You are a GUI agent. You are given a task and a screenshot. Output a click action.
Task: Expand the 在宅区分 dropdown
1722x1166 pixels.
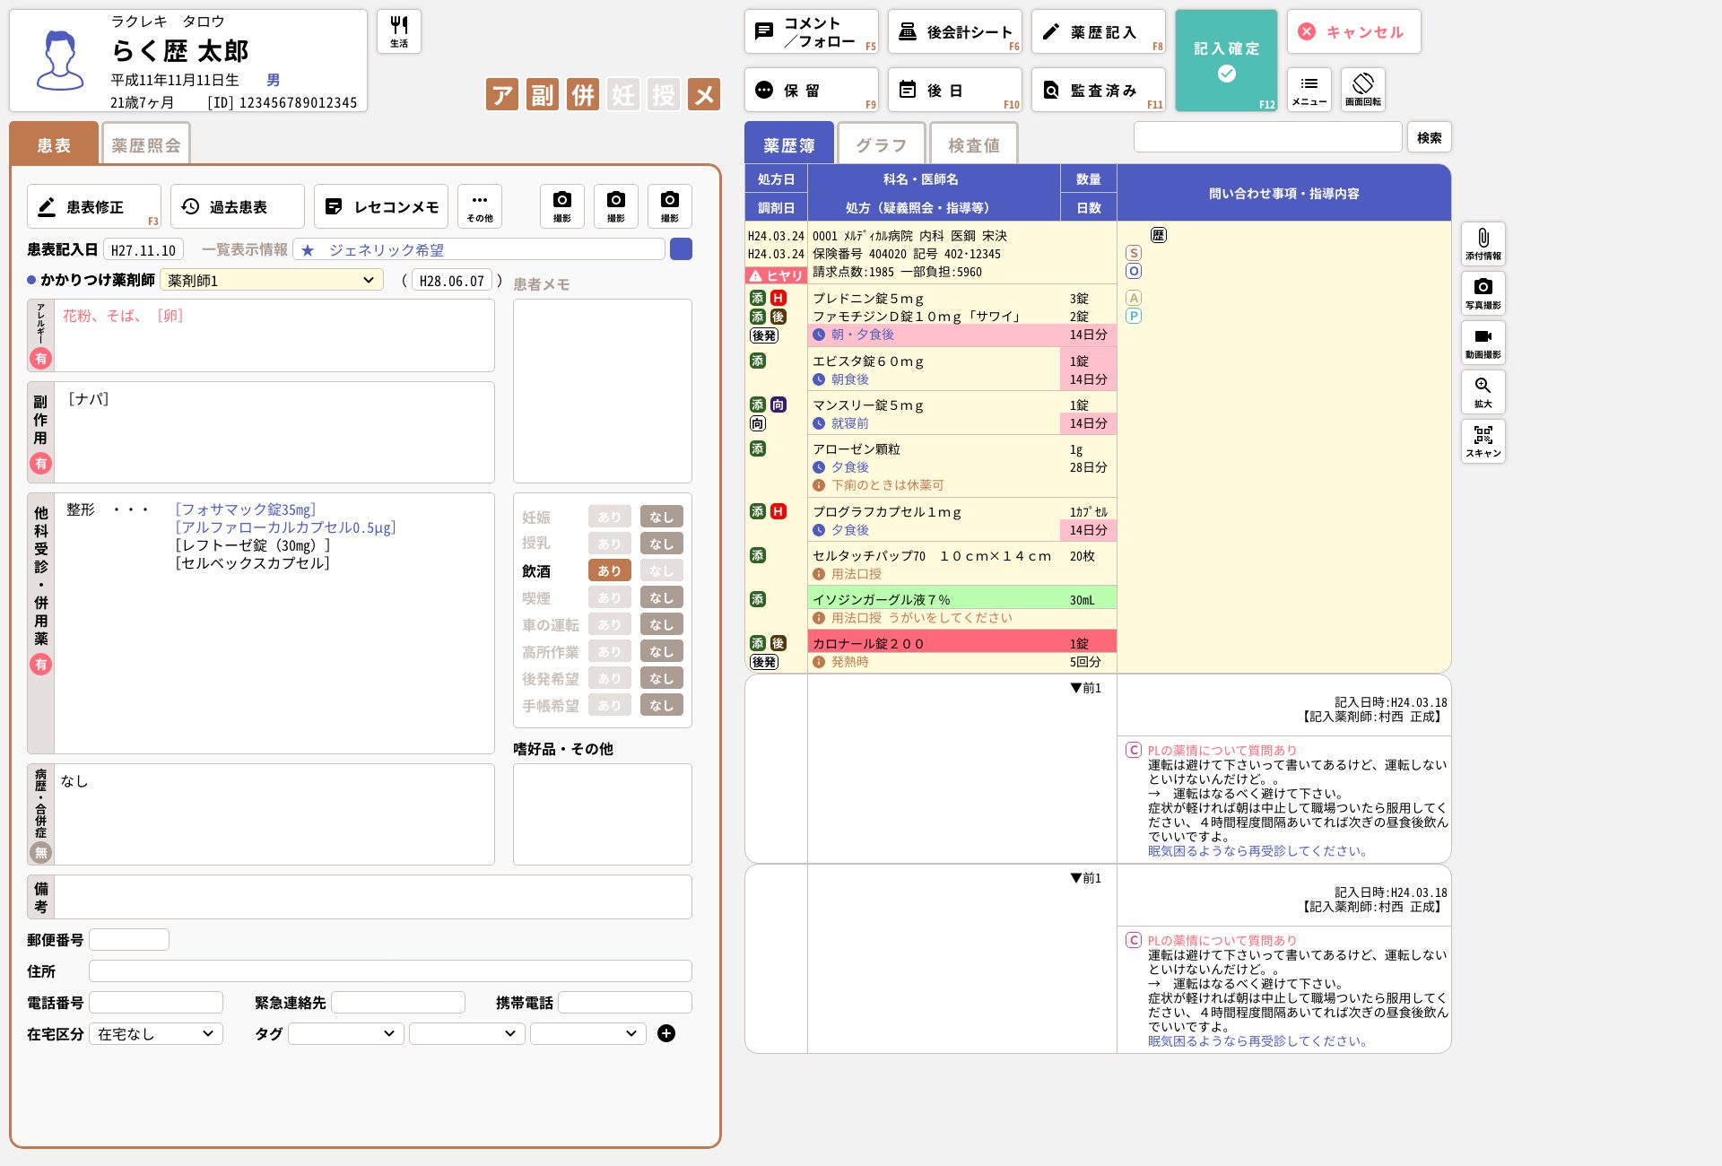155,1033
